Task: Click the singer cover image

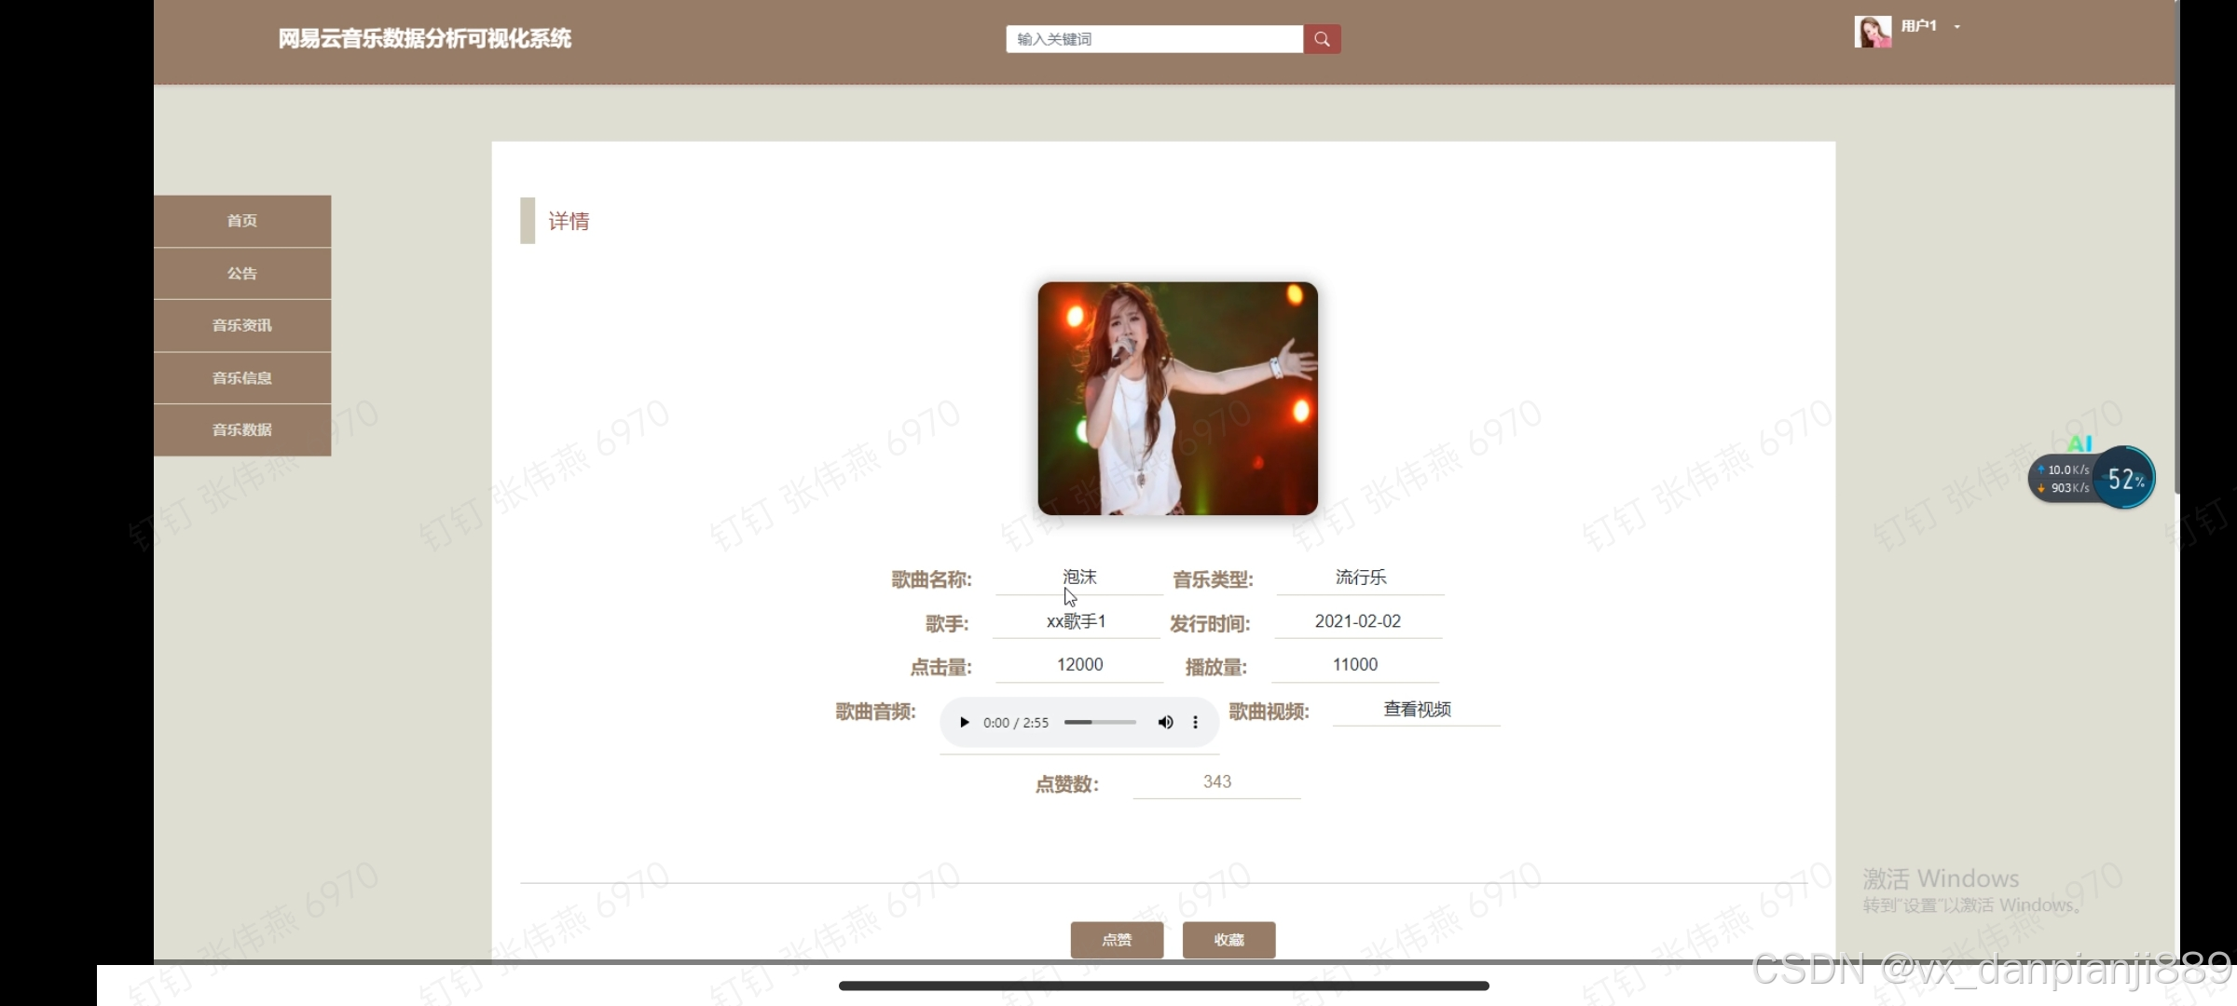Action: tap(1177, 399)
